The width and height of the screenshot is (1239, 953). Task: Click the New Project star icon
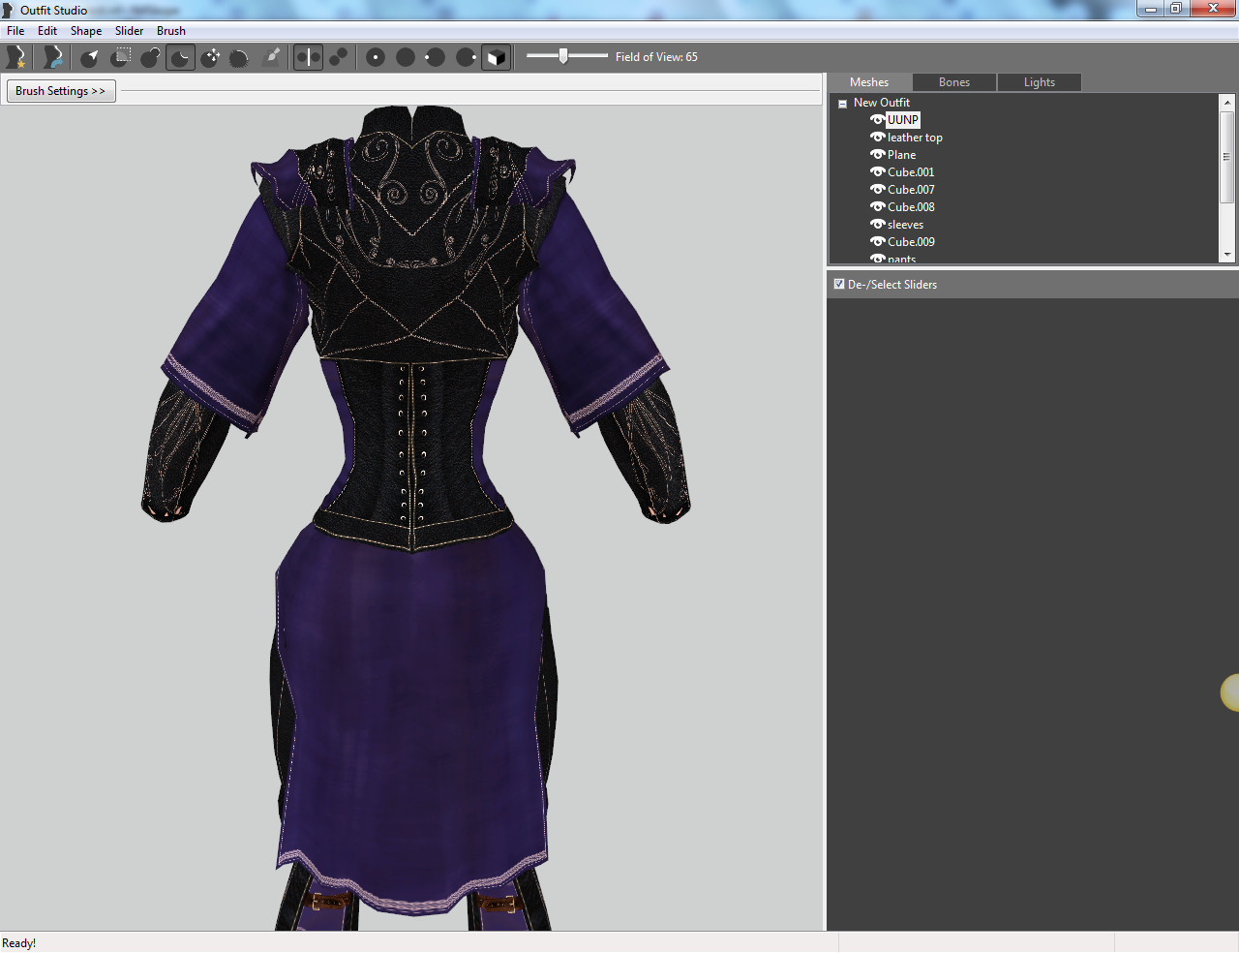point(15,57)
